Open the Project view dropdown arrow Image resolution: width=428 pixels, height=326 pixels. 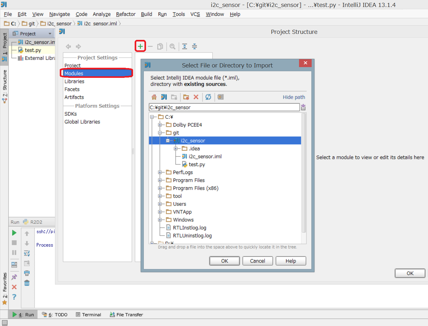[x=50, y=34]
